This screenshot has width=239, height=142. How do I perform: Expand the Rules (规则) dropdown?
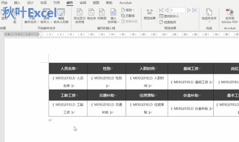click(x=128, y=10)
